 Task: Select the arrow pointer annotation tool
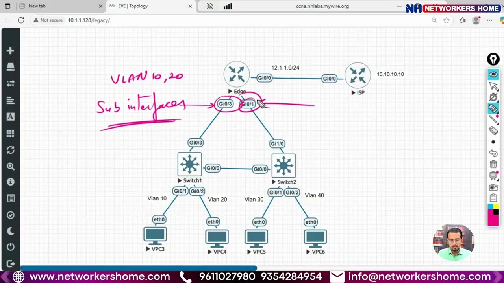(x=493, y=86)
